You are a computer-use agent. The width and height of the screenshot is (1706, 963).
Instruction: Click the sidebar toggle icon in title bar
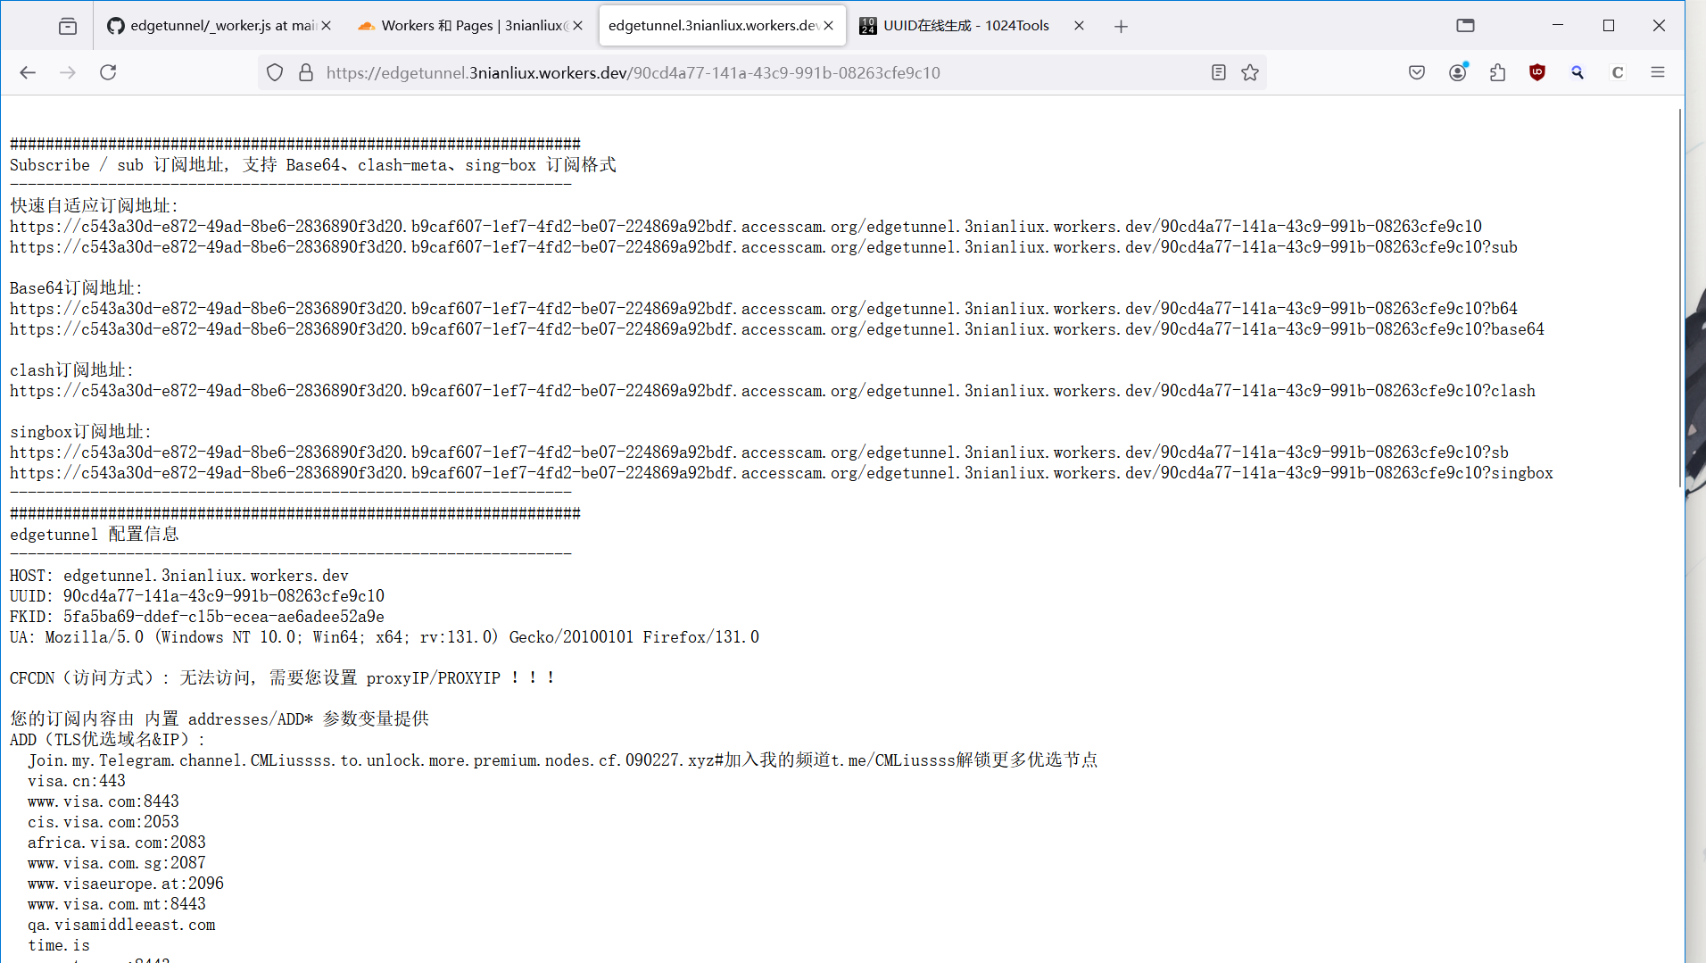pyautogui.click(x=1465, y=25)
